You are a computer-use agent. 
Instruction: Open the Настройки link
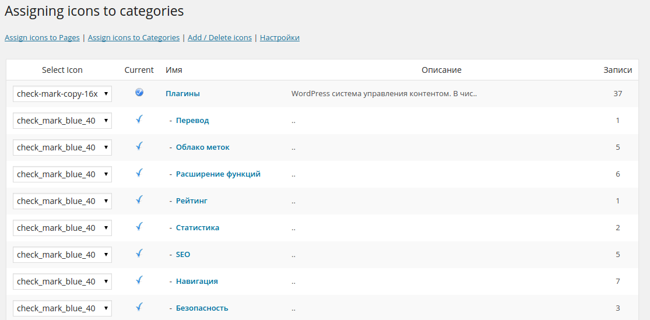pos(280,38)
